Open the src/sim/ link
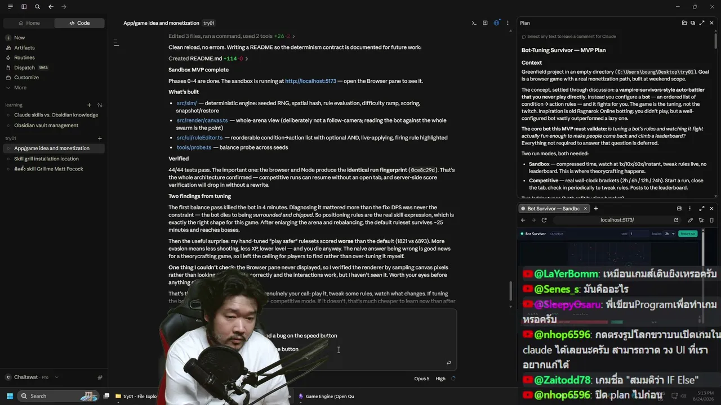This screenshot has width=721, height=405. (x=186, y=103)
